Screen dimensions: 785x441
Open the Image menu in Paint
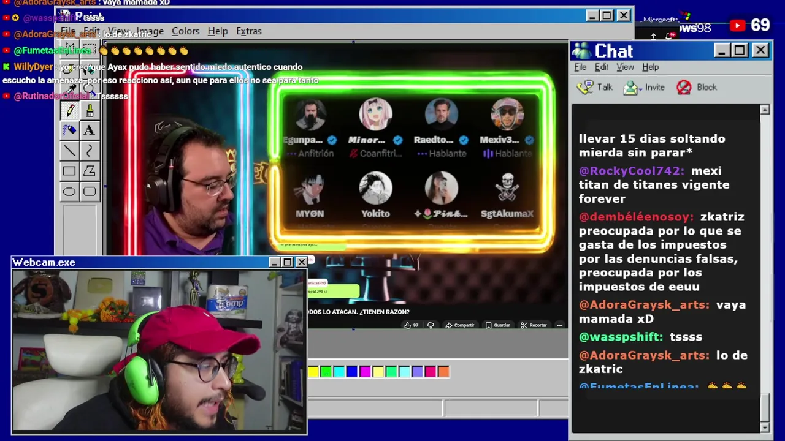(x=150, y=31)
